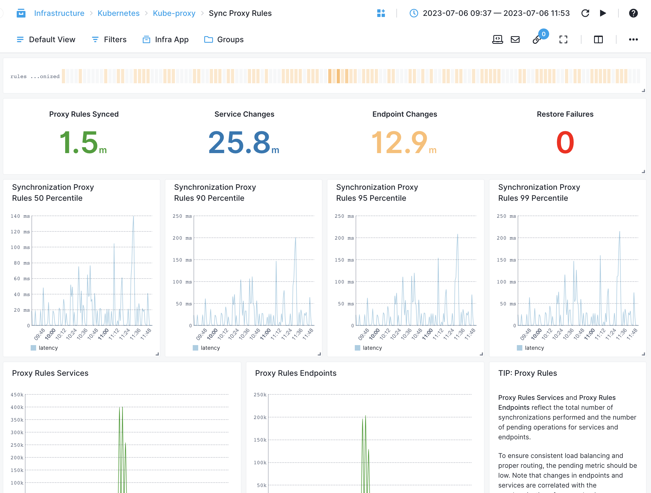Click the 140 ms peak in 50 Percentile chart
This screenshot has height=493, width=651.
133,217
